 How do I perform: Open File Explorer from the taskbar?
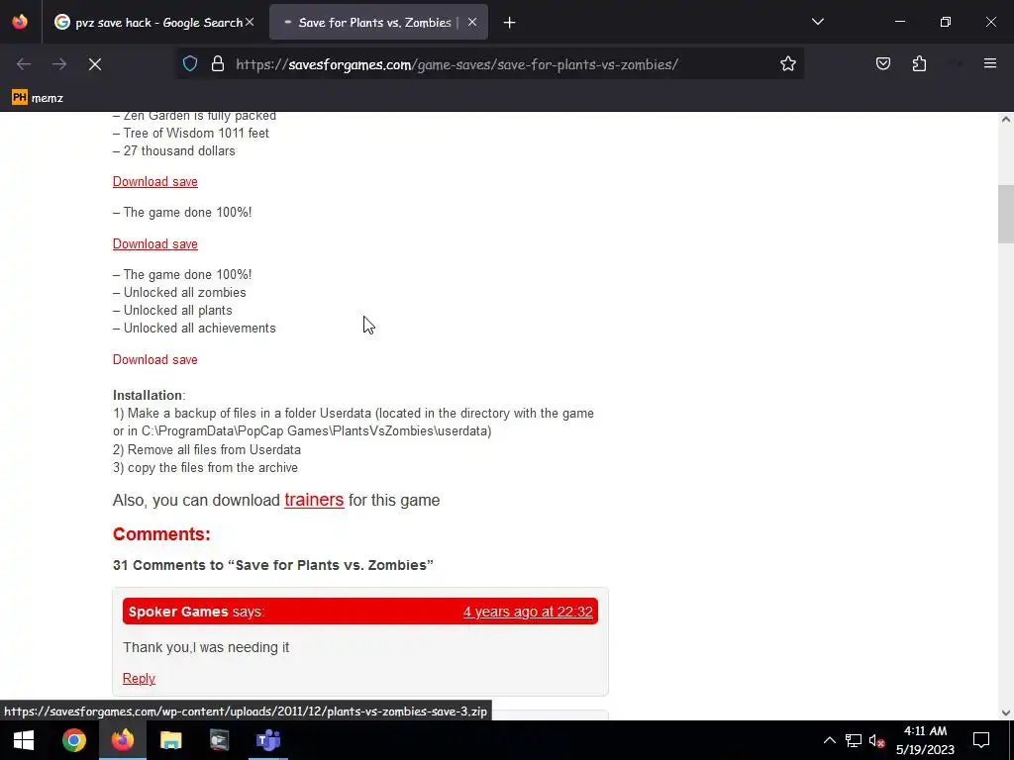click(170, 740)
